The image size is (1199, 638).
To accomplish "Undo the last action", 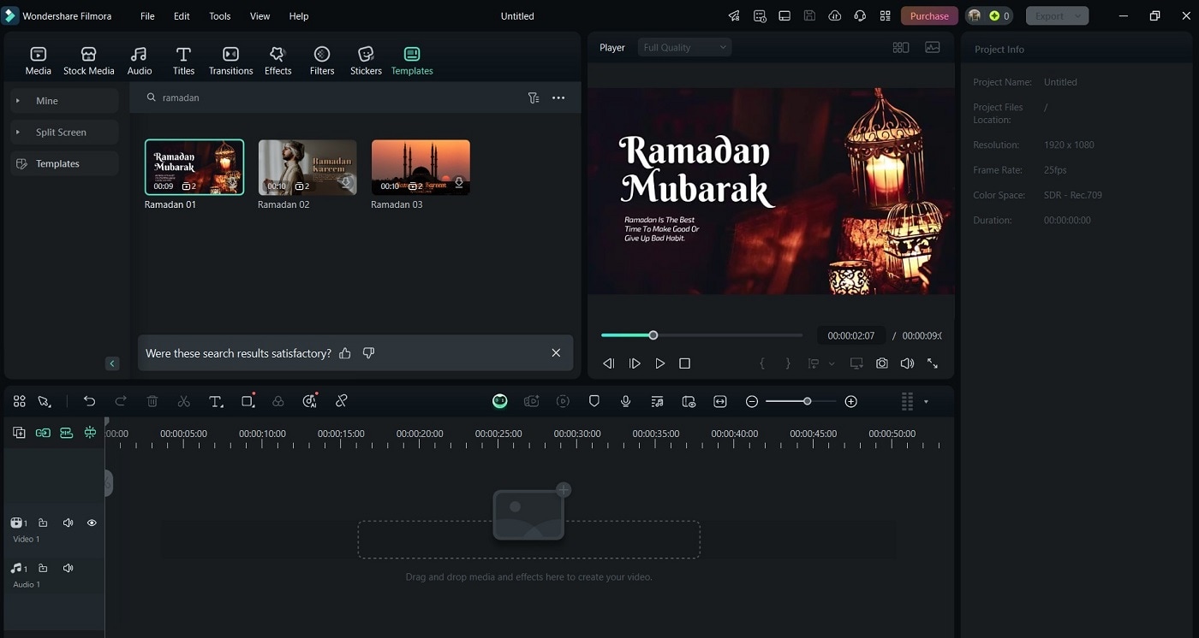I will tap(89, 401).
